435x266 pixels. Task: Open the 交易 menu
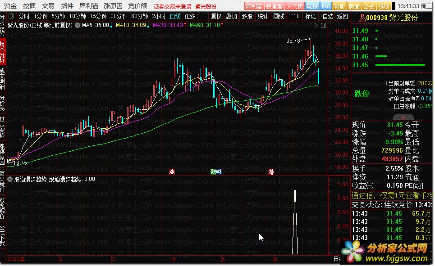[48, 6]
